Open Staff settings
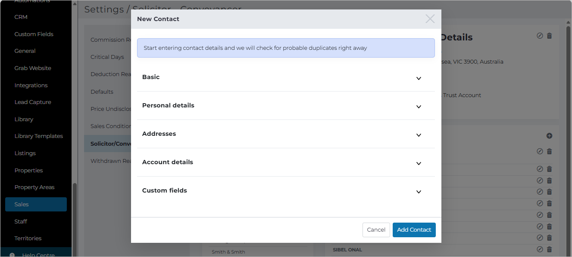The width and height of the screenshot is (572, 257). (x=20, y=221)
